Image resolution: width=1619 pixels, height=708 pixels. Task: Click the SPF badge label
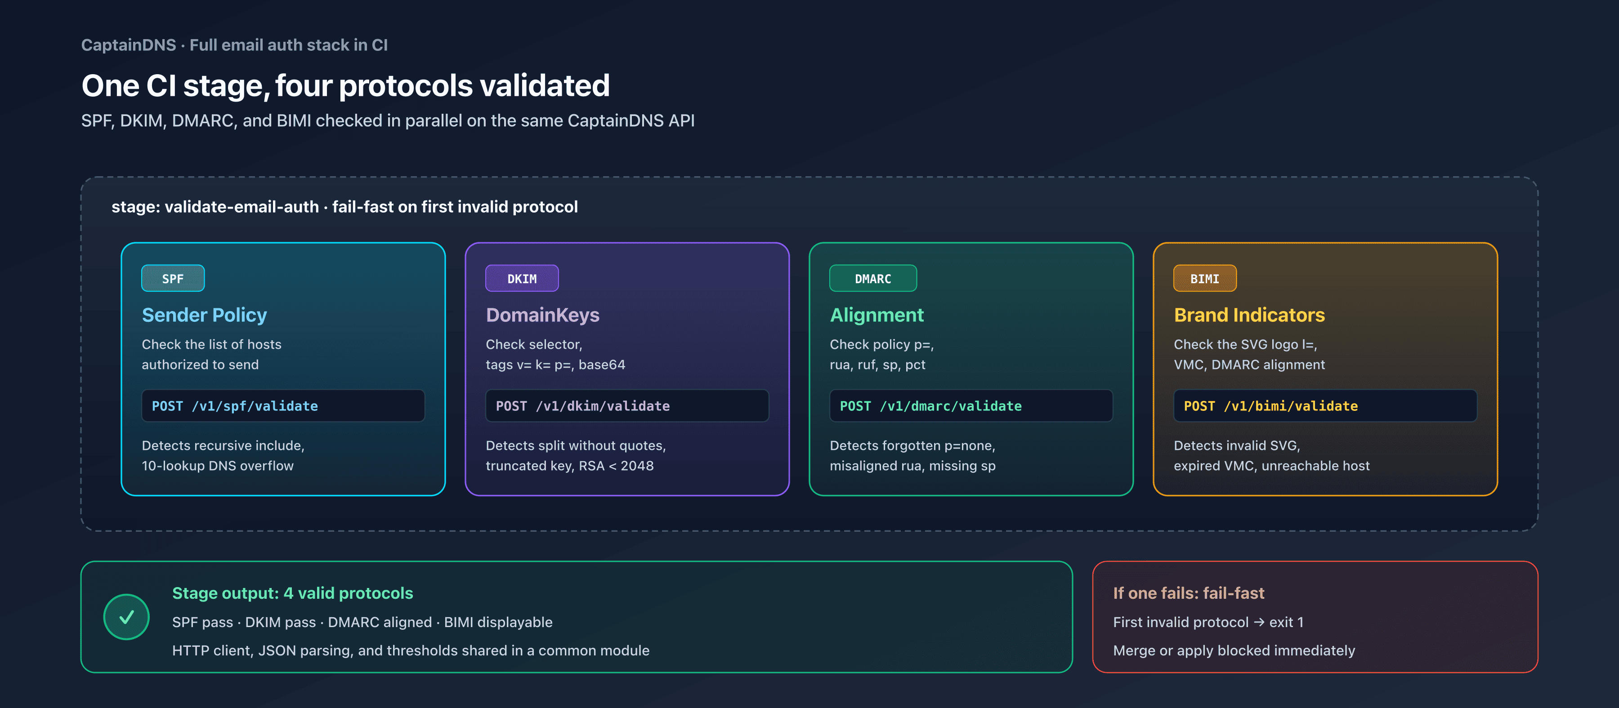(x=173, y=278)
